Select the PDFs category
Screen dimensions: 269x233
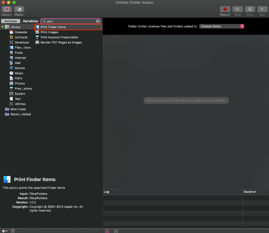(16, 78)
